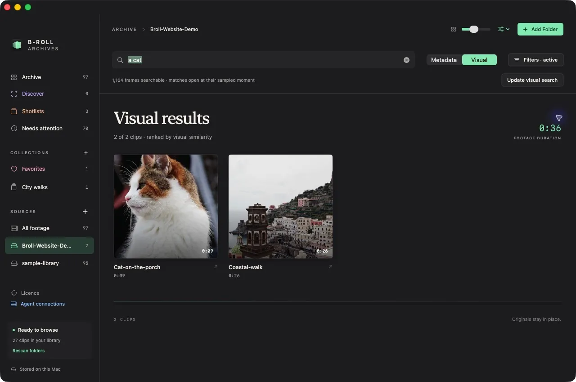Screen dimensions: 576x382
Task: Click the B-Roll Archives logo icon
Action: click(17, 45)
